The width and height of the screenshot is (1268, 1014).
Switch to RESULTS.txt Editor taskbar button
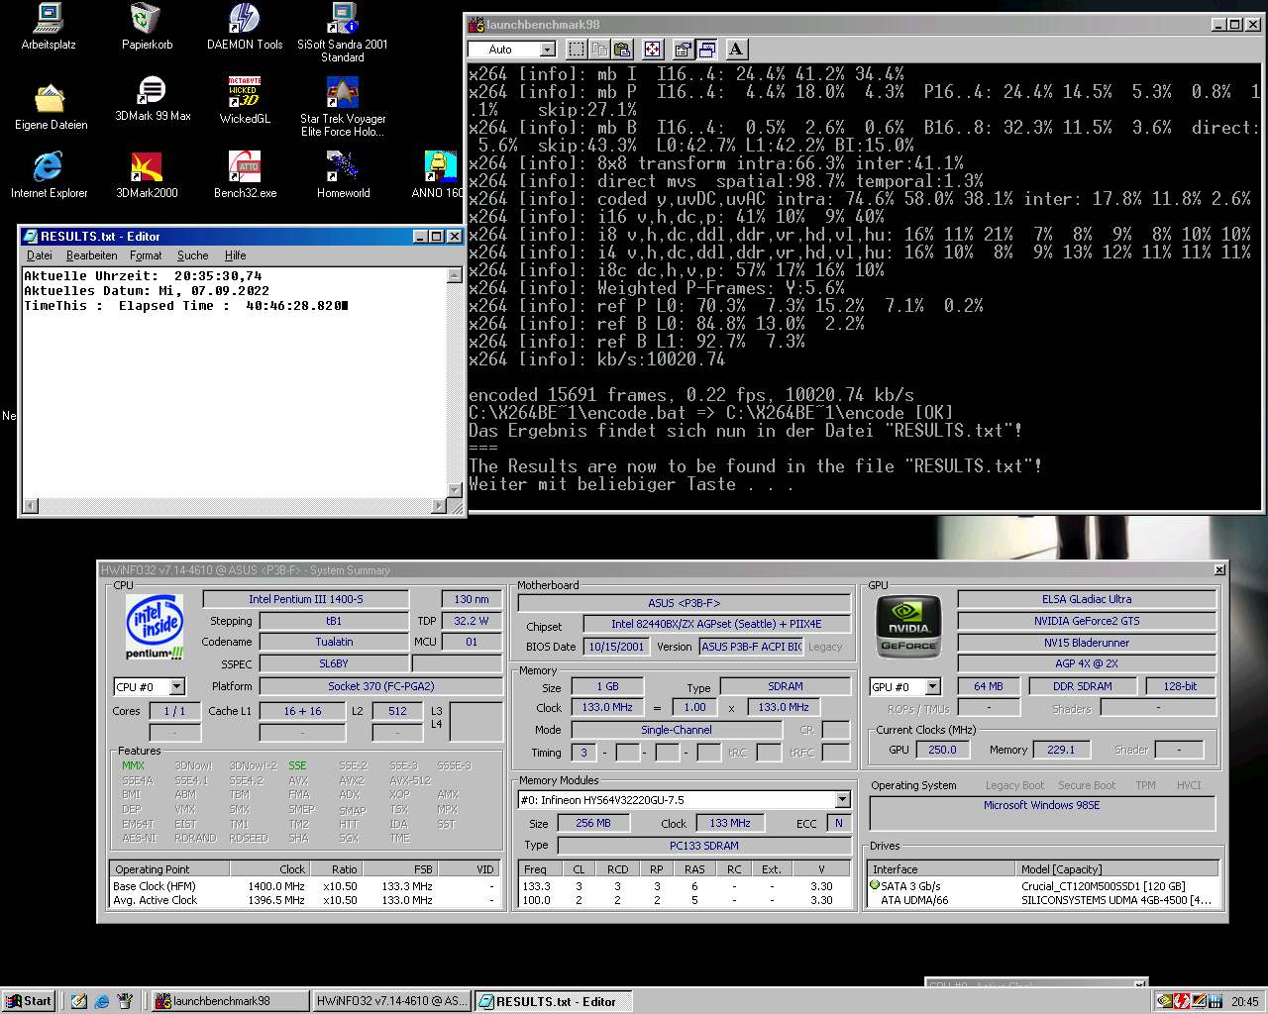(x=552, y=1001)
